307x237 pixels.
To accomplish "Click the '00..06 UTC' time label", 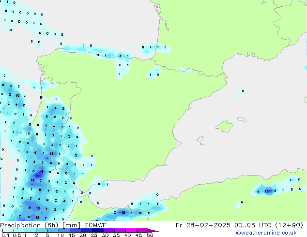I will point(253,225).
